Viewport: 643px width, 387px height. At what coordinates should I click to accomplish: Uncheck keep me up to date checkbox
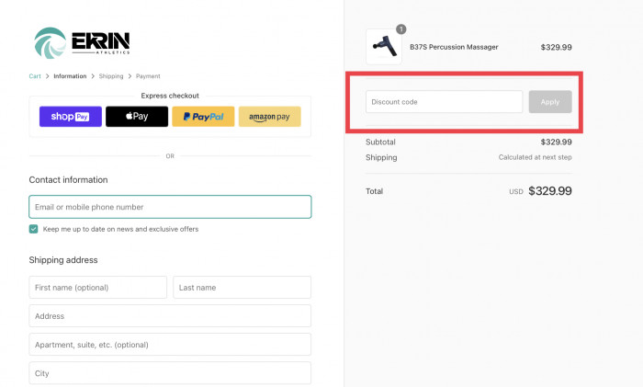click(34, 229)
